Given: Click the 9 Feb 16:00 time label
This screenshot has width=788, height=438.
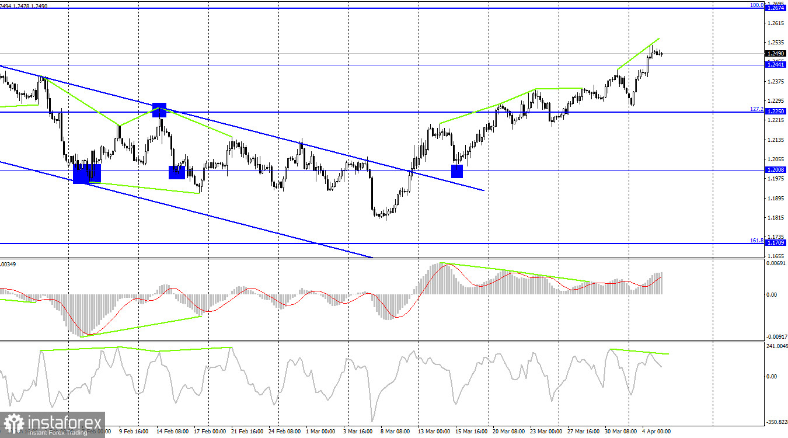Looking at the screenshot, I should 134,432.
